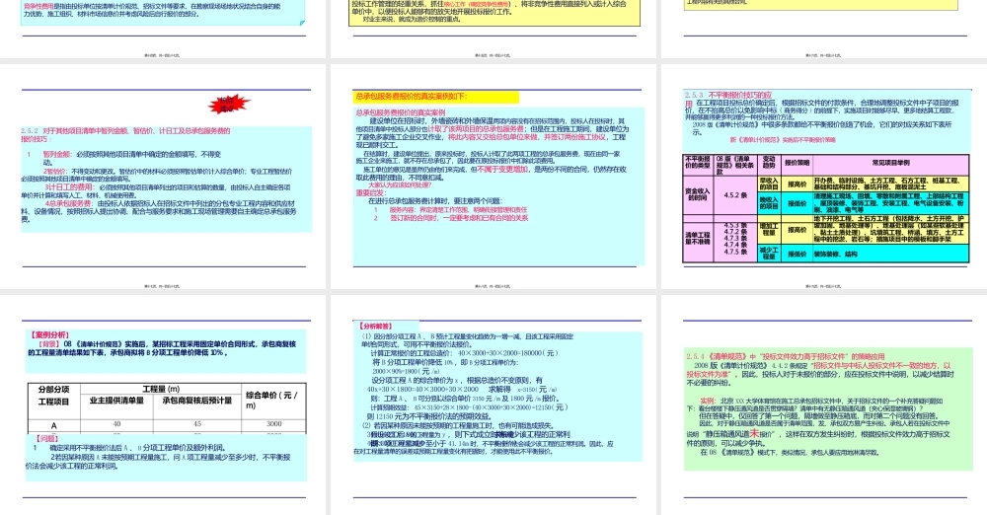Click the 报价策略 column header
Image resolution: width=987 pixels, height=515 pixels.
pyautogui.click(x=797, y=161)
